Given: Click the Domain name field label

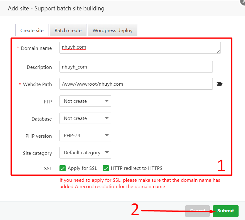Looking at the screenshot, I should click(x=36, y=48).
